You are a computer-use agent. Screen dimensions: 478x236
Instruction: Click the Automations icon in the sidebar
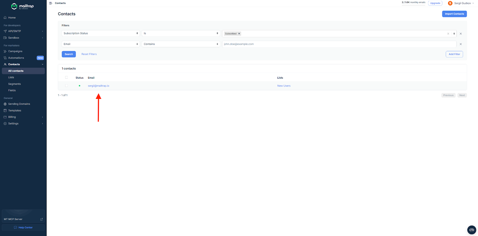click(x=5, y=58)
